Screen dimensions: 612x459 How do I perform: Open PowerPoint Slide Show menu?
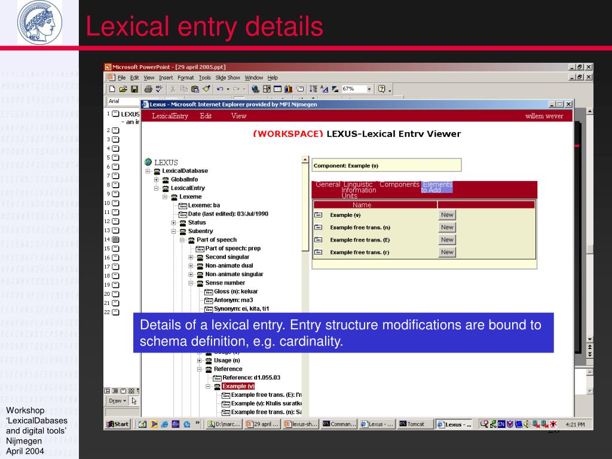pyautogui.click(x=228, y=78)
